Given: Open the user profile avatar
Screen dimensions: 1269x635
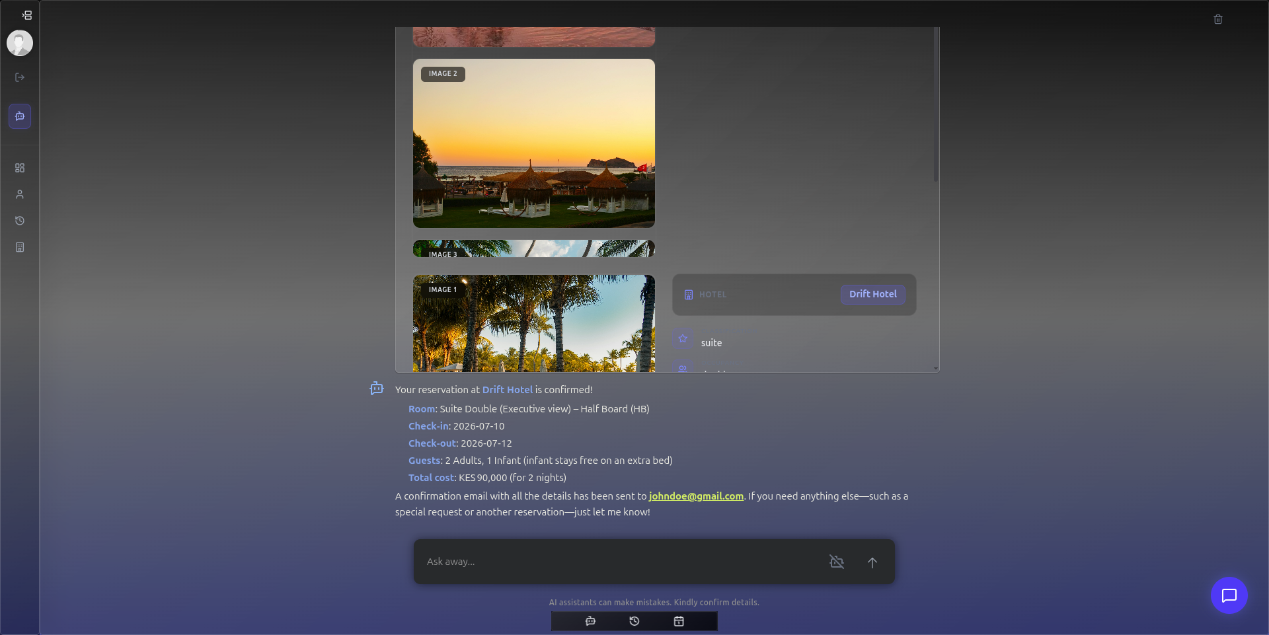Looking at the screenshot, I should 20,43.
